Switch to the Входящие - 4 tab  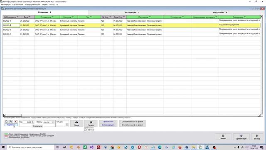pos(44,12)
